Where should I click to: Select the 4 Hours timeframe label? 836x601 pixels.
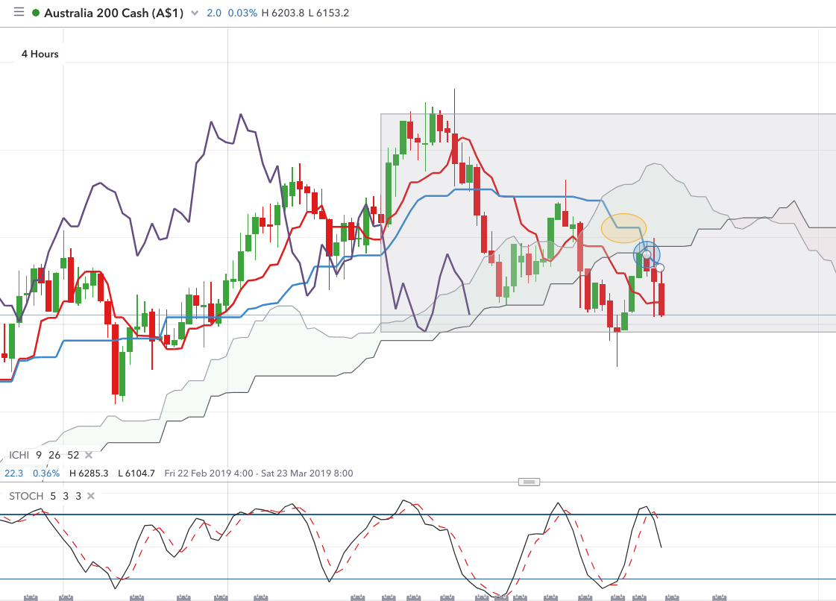point(40,54)
